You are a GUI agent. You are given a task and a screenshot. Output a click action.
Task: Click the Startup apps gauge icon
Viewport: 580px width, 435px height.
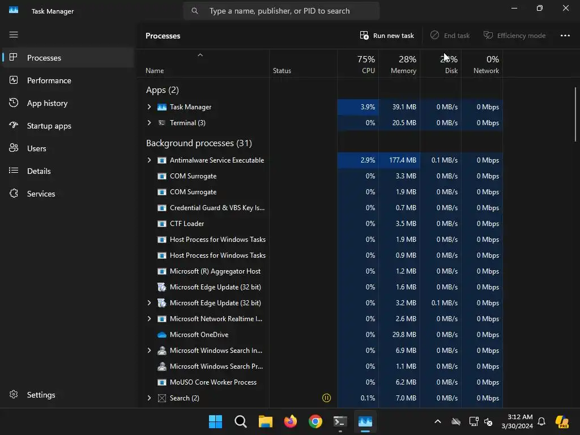tap(14, 125)
